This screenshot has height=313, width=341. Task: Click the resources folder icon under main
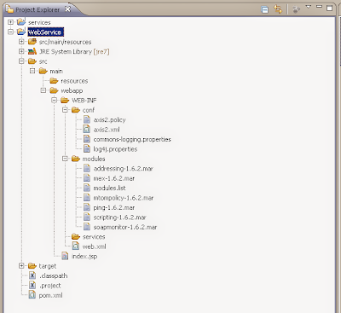point(54,81)
